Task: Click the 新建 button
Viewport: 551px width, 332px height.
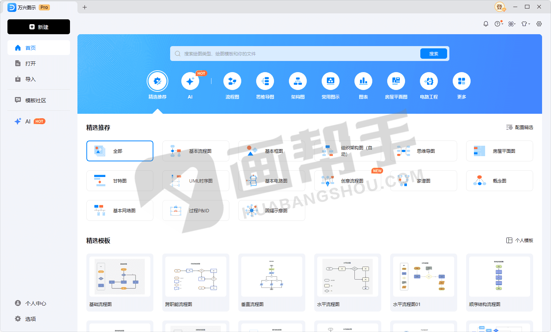Action: coord(39,27)
